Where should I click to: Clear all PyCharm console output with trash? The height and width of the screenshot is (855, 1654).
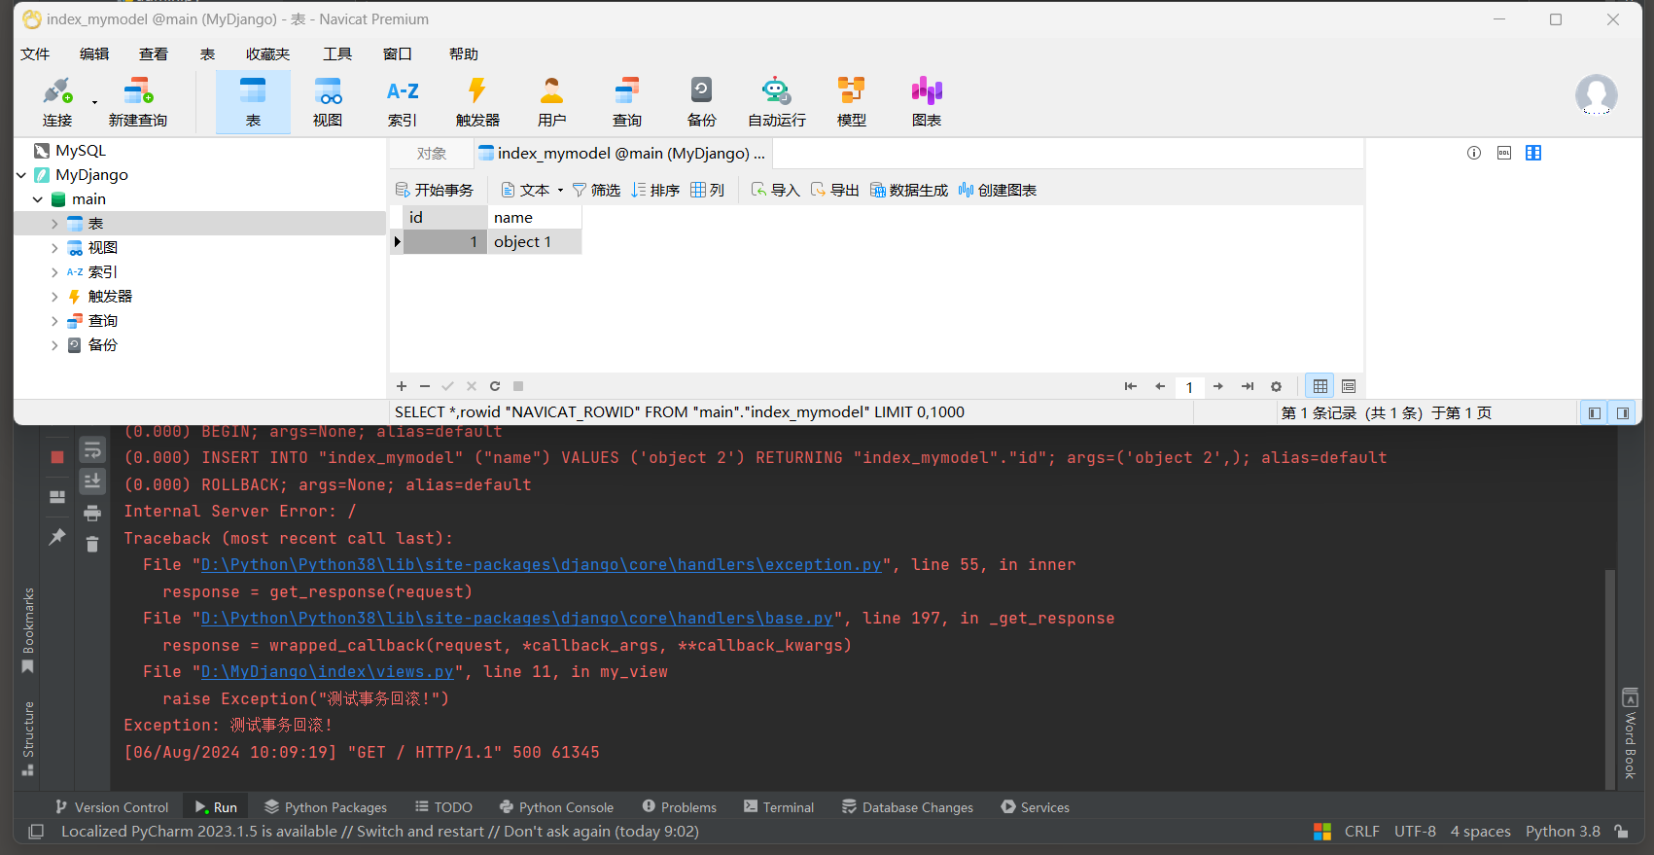pos(92,544)
